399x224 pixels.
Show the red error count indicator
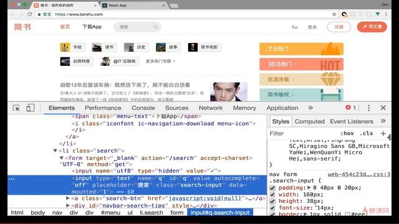tap(350, 108)
